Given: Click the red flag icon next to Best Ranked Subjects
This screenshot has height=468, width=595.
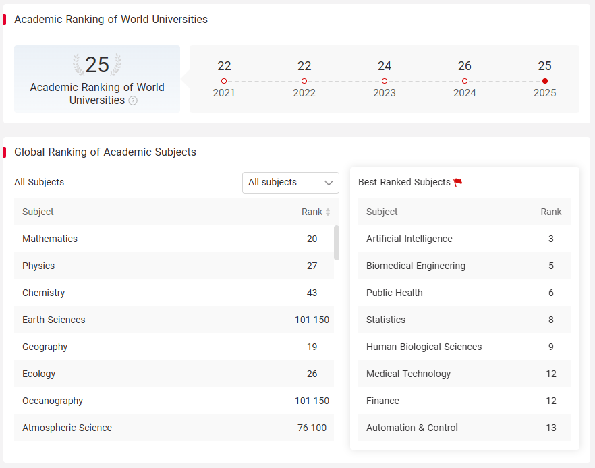Looking at the screenshot, I should pyautogui.click(x=458, y=183).
